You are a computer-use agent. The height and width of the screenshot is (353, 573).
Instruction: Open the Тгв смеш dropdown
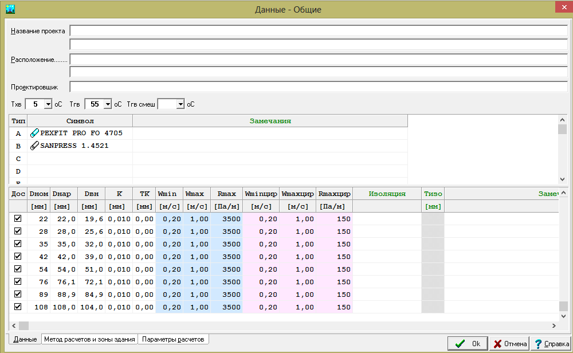[180, 104]
